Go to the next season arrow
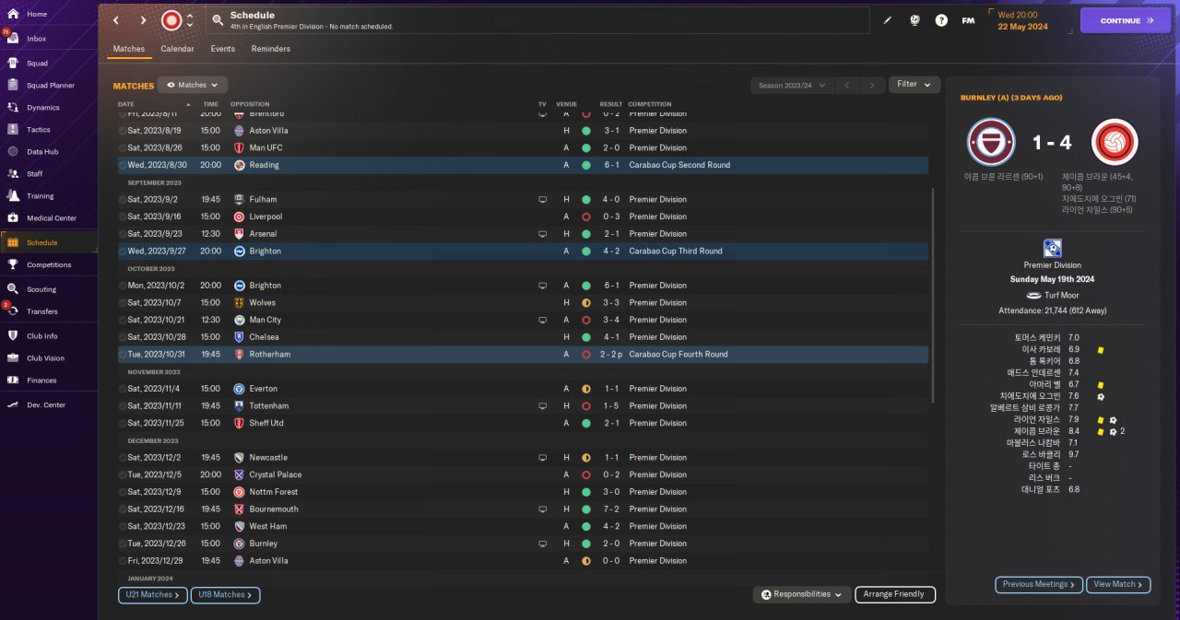This screenshot has height=620, width=1180. pyautogui.click(x=871, y=86)
